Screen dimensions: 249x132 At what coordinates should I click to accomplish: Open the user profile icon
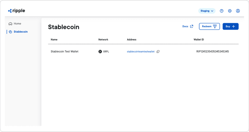tap(238, 11)
